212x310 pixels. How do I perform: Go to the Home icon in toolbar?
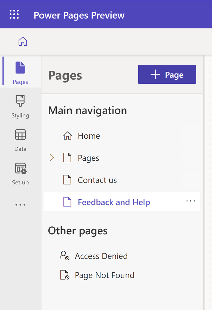pos(23,42)
